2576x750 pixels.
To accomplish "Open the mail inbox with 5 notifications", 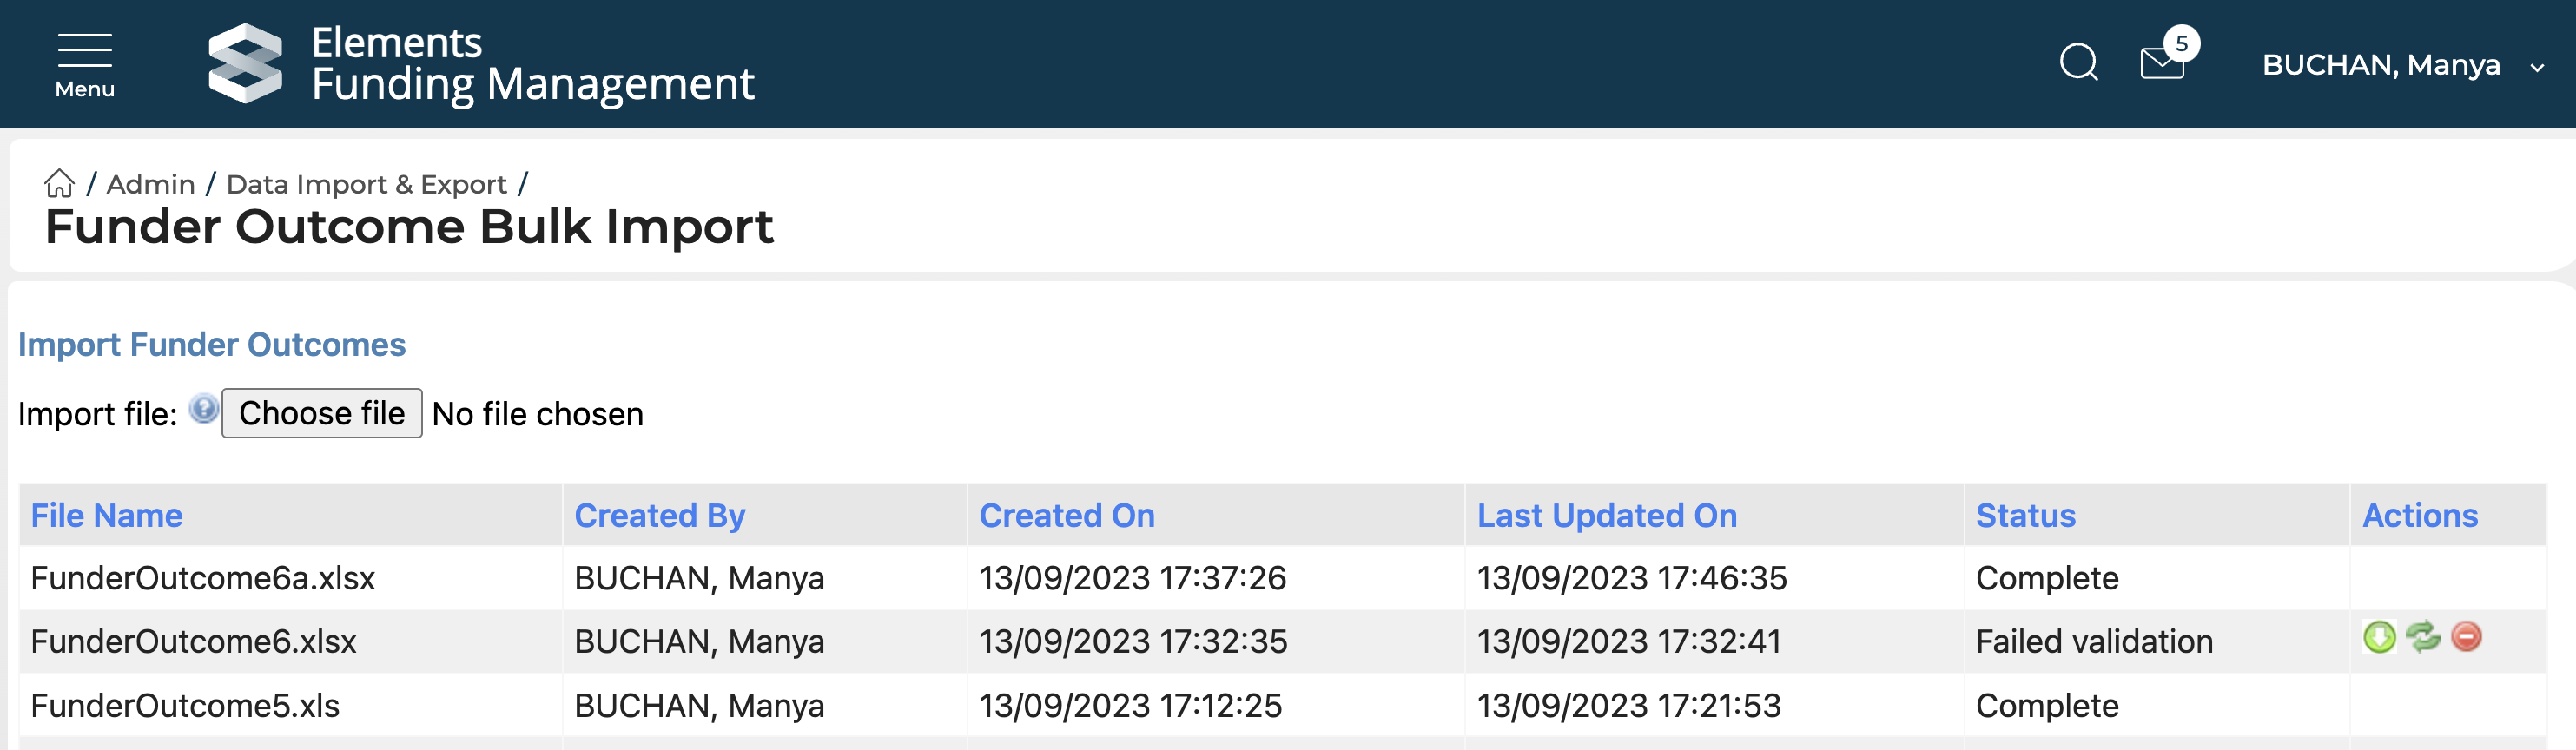I will coord(2163,63).
